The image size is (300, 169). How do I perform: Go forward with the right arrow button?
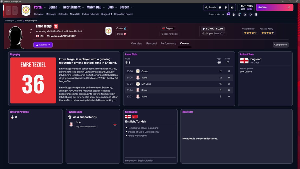[15, 10]
